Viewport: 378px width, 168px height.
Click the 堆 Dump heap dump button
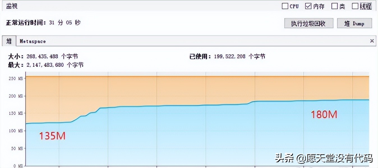point(354,23)
